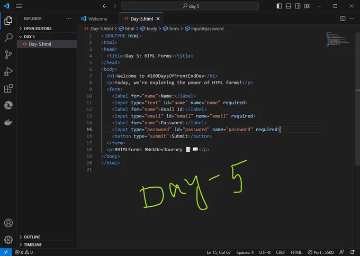This screenshot has width=360, height=256.
Task: Open the body breadcrumb dropdown
Action: [149, 29]
